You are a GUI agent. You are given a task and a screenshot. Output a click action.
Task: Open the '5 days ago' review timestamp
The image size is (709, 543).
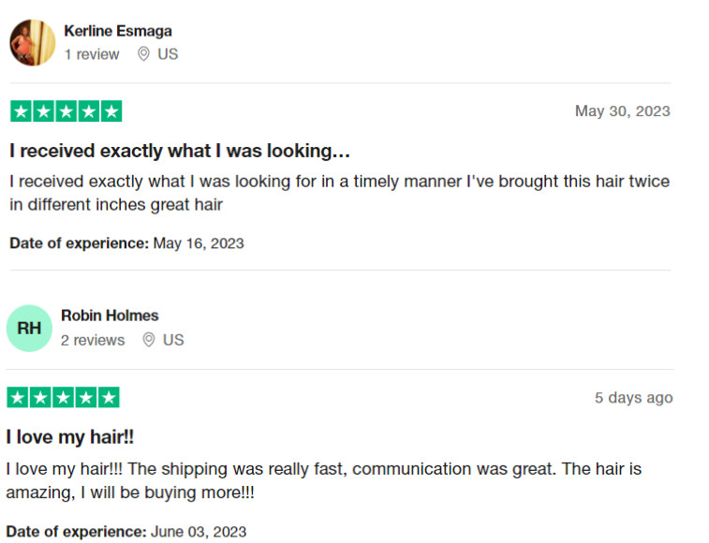coord(633,397)
